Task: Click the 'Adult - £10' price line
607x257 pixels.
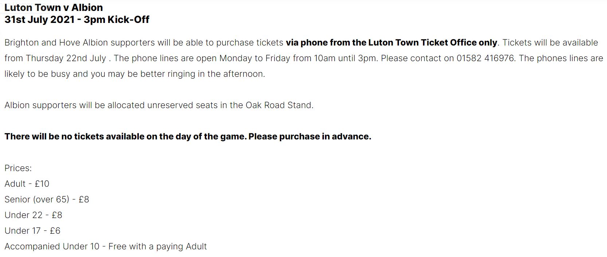Action: [x=27, y=184]
